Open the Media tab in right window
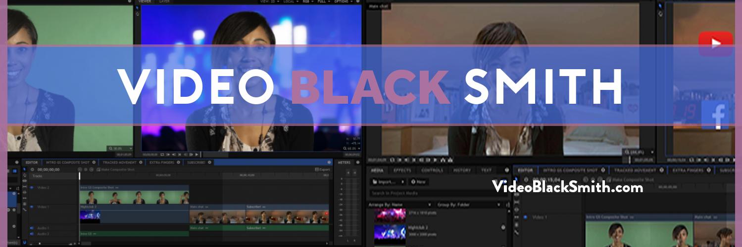Viewport: 742px width, 247px height. click(x=377, y=170)
